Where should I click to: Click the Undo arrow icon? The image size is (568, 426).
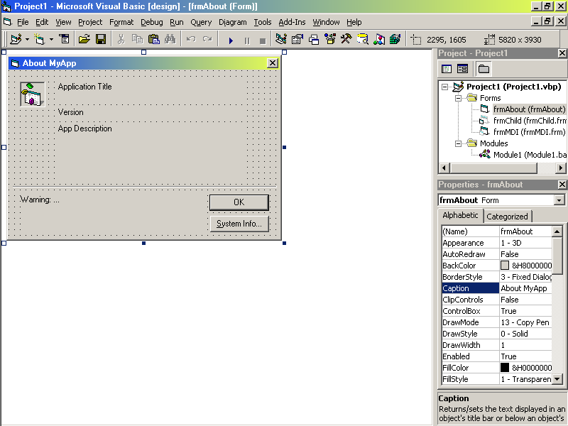[191, 39]
